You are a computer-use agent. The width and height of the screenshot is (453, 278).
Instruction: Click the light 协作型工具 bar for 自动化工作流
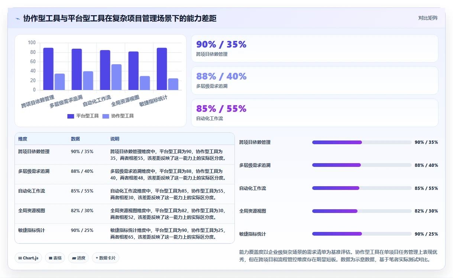click(116, 77)
